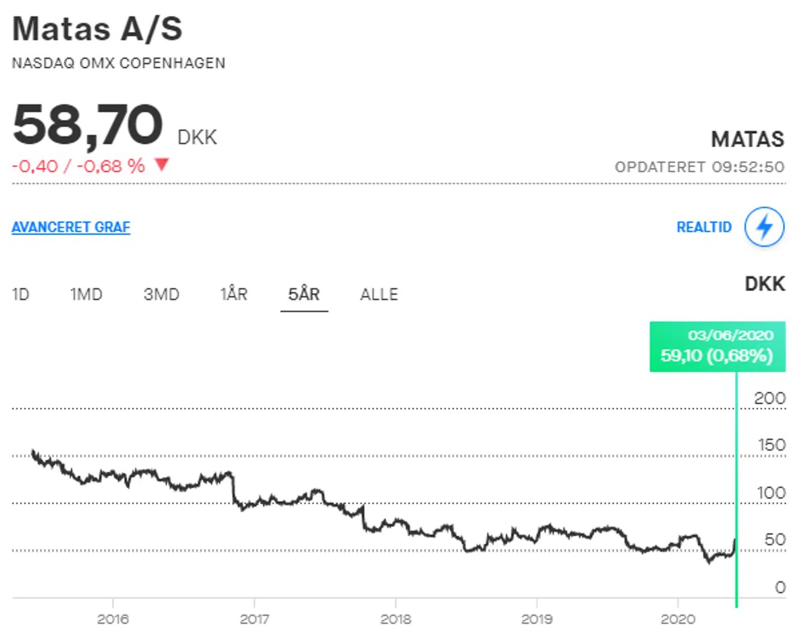Click the realtime lightning bolt icon
This screenshot has height=641, width=807.
click(x=764, y=227)
